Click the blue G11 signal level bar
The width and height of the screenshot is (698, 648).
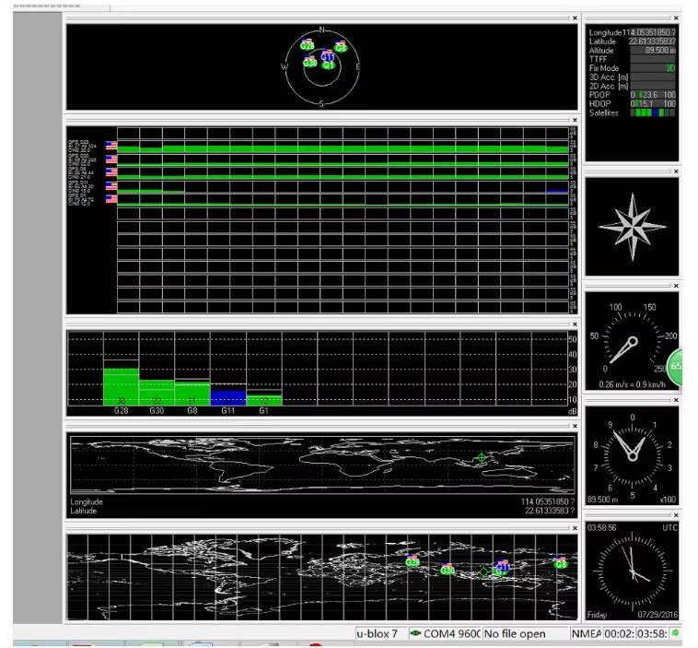tap(228, 398)
